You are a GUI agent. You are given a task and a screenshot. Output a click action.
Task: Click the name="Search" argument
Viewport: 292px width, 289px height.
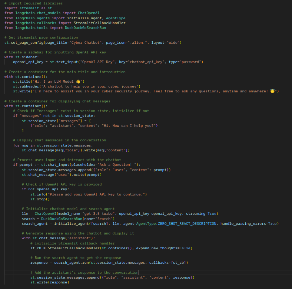click(98, 219)
